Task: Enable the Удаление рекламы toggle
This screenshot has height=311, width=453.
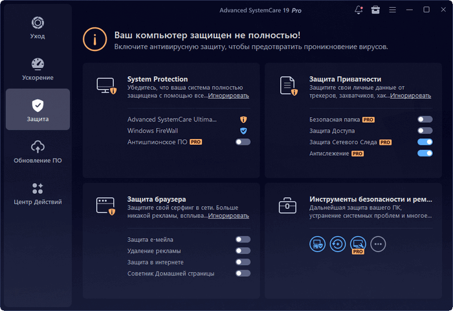Action: (243, 251)
